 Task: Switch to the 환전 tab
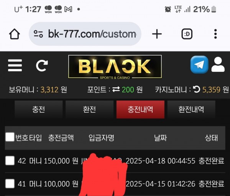coord(89,109)
